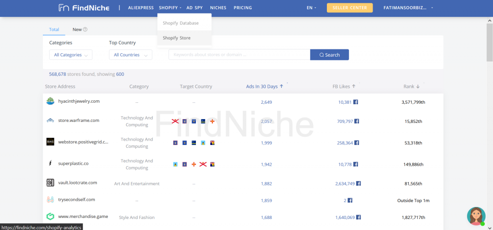Image resolution: width=493 pixels, height=230 pixels.
Task: Click last flag in store.warframe.com row
Action: (x=212, y=121)
